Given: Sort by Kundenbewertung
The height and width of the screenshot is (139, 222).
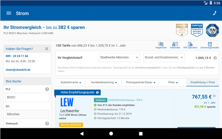Looking at the screenshot, I should 104,82.
